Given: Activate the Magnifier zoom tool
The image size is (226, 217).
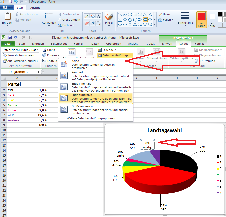Looking at the screenshot, I should (99, 23).
